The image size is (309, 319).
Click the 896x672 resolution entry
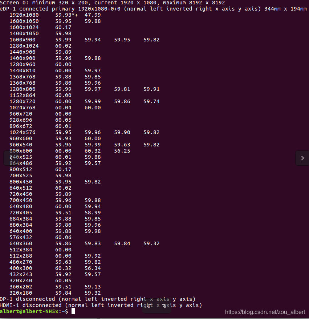coord(21,126)
